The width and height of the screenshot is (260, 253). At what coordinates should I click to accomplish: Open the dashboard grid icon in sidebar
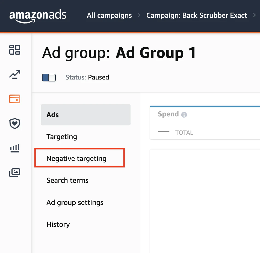[15, 50]
